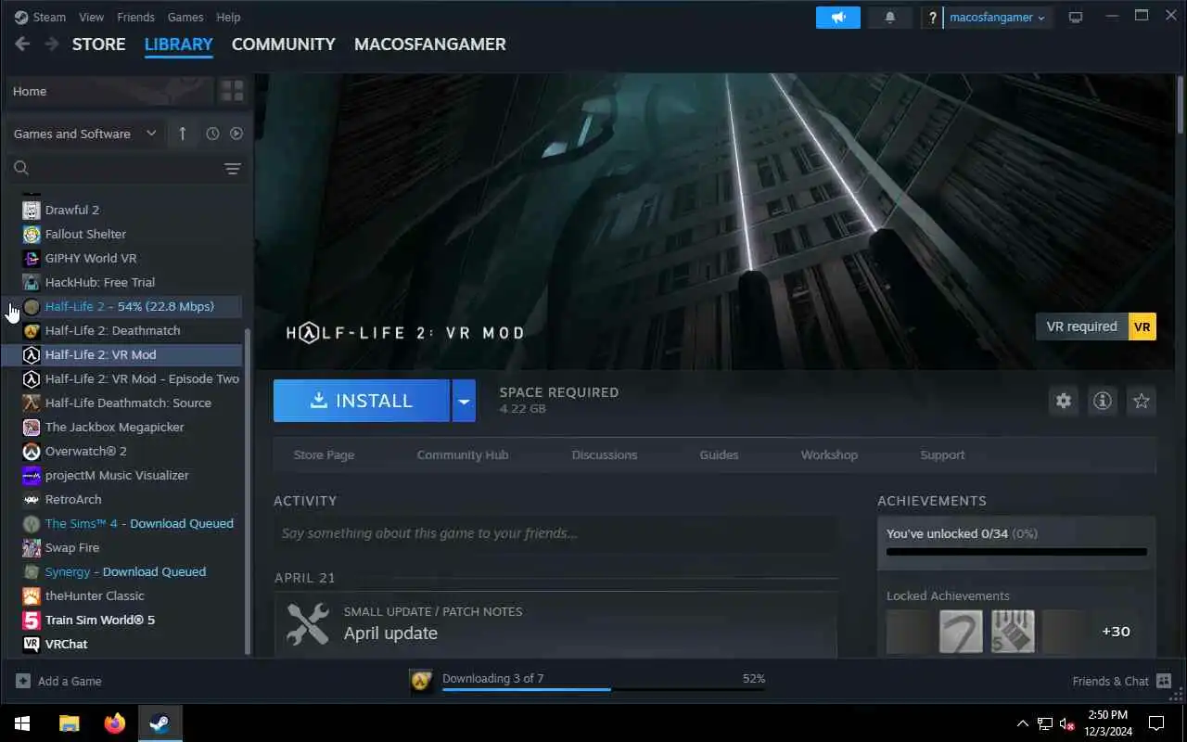This screenshot has height=742, width=1187.
Task: Open the Games menu
Action: click(185, 17)
